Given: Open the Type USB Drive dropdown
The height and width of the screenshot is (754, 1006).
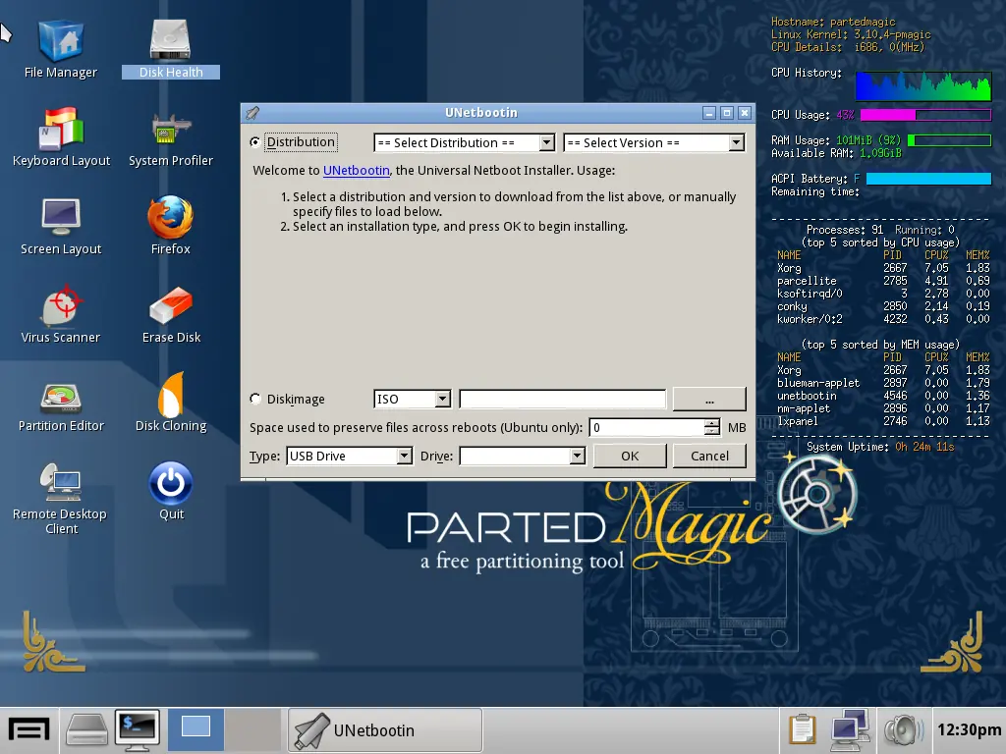Looking at the screenshot, I should tap(349, 456).
